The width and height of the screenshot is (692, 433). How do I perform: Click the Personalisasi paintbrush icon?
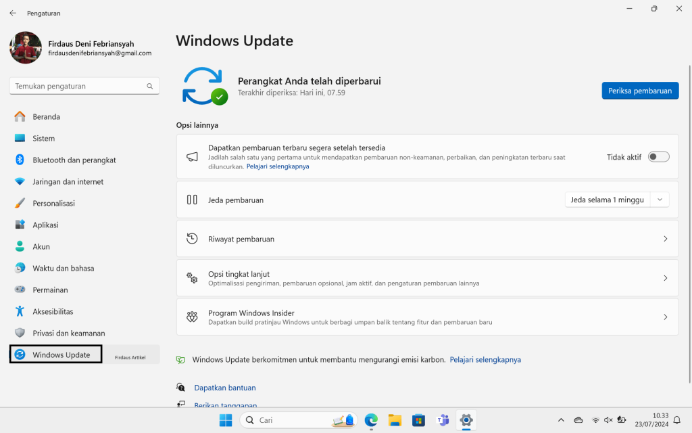pyautogui.click(x=20, y=203)
